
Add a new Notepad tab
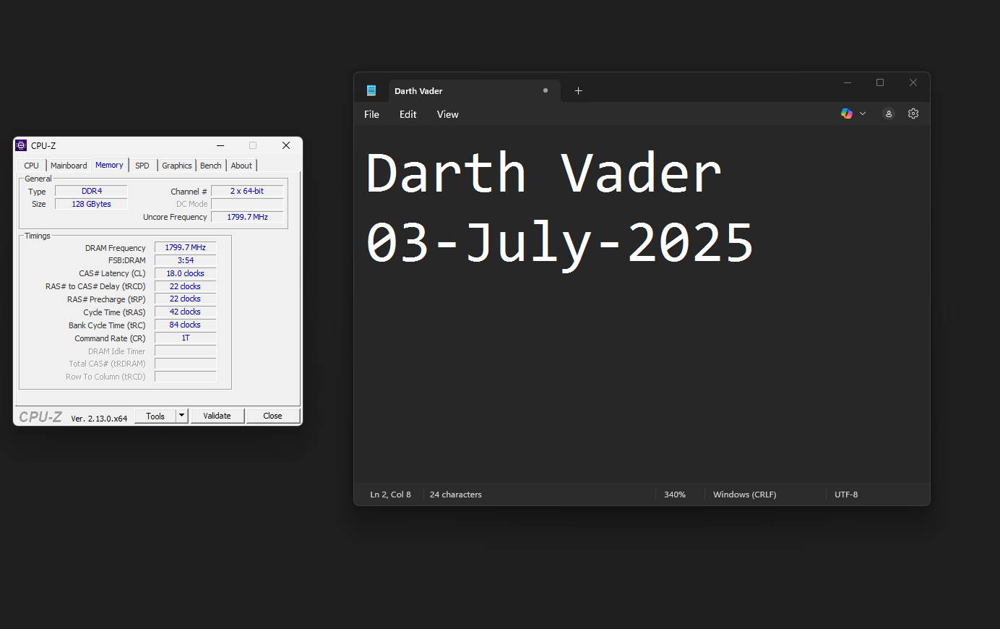(x=578, y=91)
